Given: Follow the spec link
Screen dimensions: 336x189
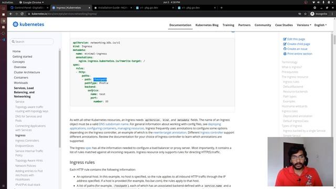Looking at the screenshot, I should [x=89, y=148].
